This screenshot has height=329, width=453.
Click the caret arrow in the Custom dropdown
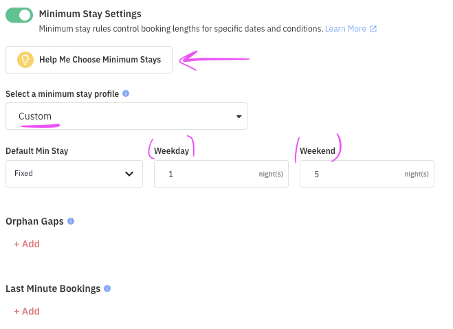(x=239, y=116)
